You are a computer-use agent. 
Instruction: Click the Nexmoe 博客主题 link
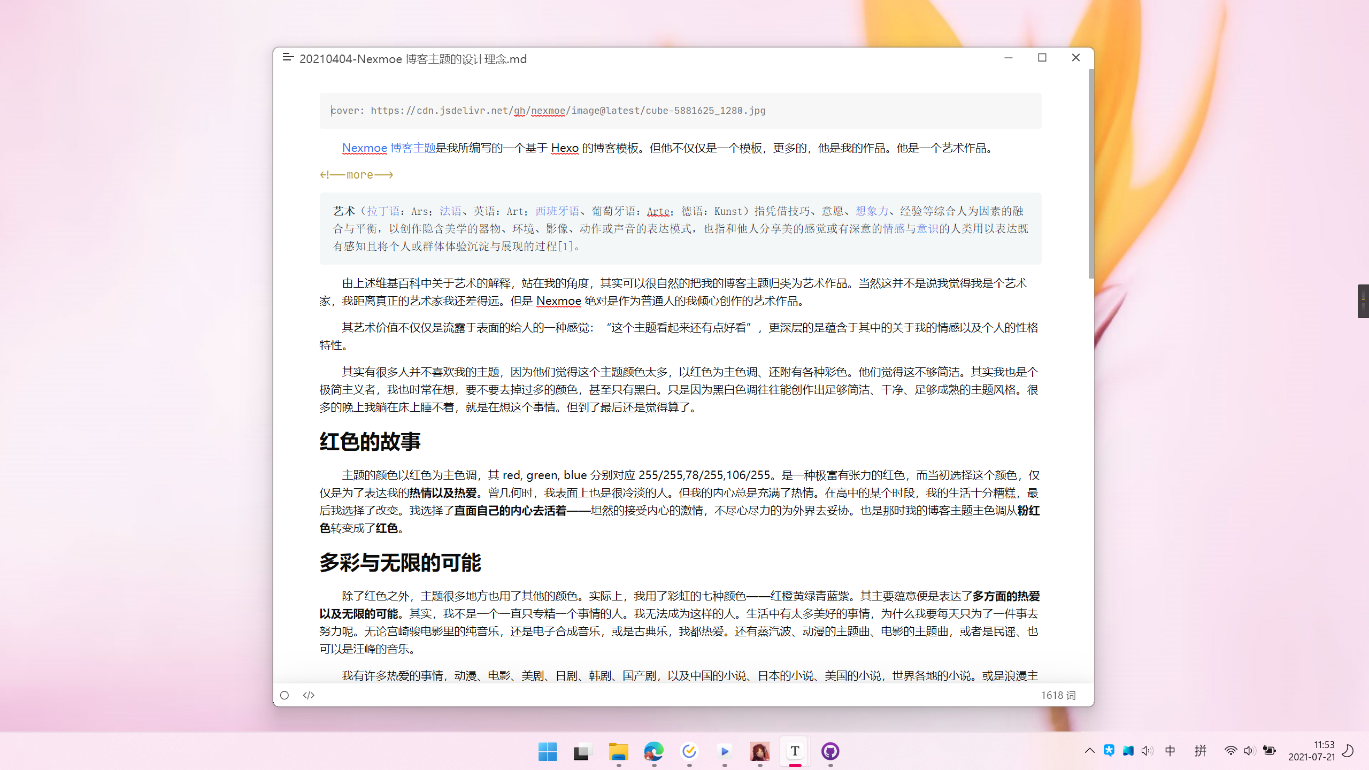tap(389, 148)
